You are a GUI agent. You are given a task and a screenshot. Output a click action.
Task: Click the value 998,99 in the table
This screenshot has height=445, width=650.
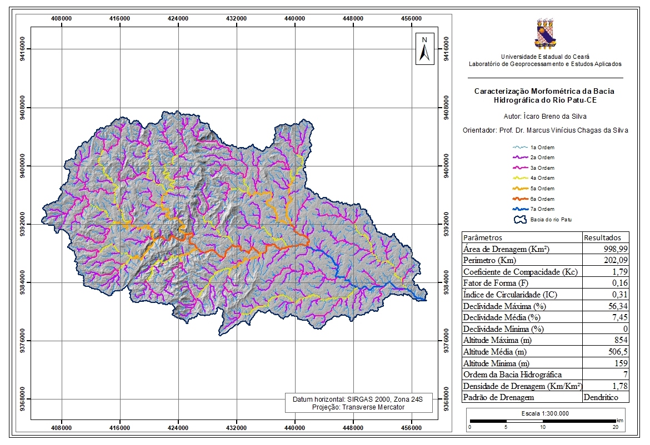coord(616,249)
